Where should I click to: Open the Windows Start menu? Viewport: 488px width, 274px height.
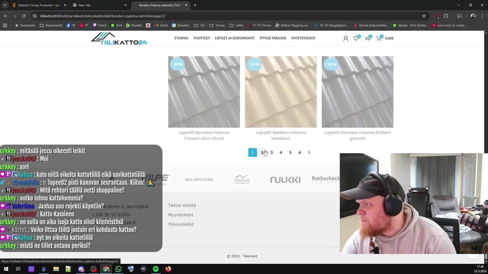(6, 269)
